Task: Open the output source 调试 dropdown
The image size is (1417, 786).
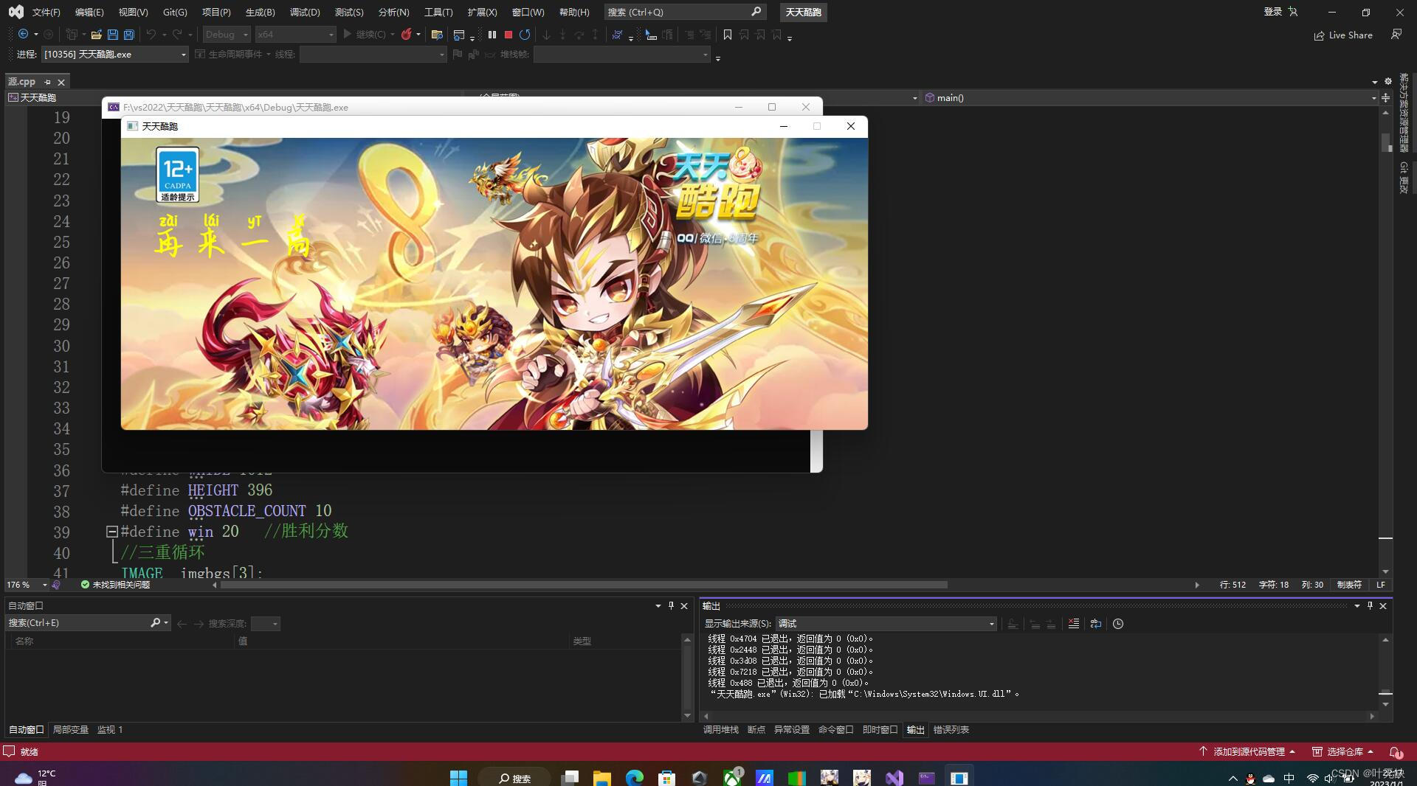Action: [x=886, y=624]
